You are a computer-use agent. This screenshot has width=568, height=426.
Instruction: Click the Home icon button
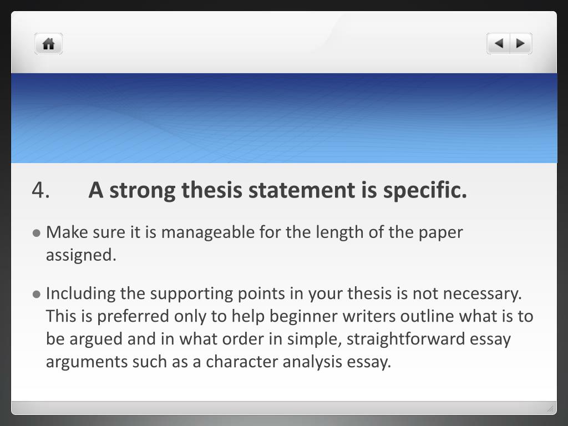(48, 44)
